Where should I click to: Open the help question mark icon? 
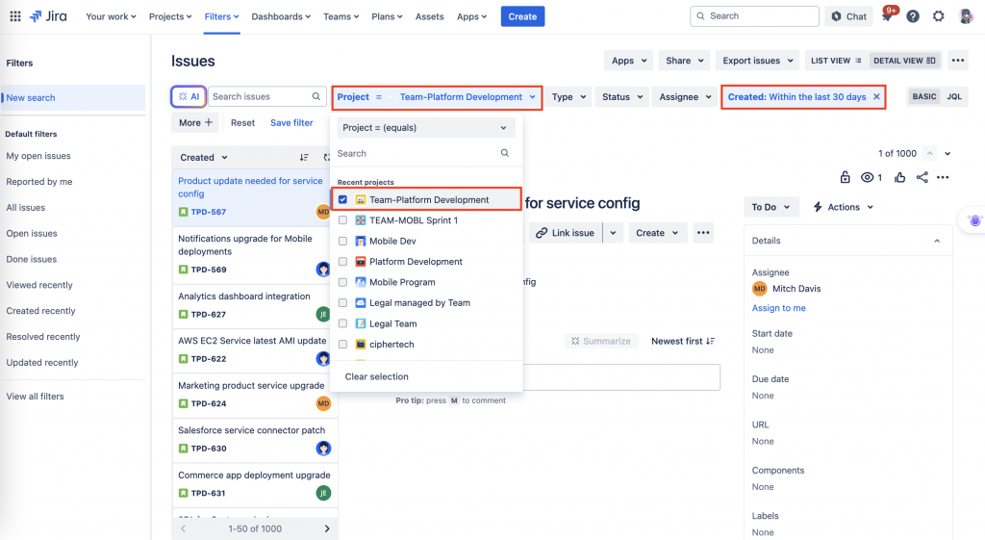pyautogui.click(x=913, y=16)
